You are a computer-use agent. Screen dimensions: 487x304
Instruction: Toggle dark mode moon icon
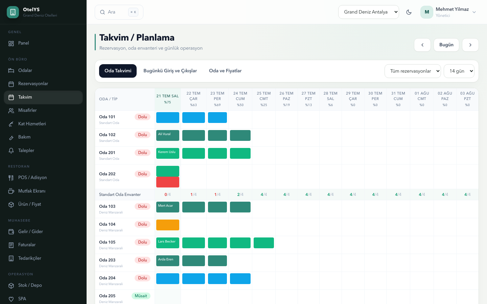[x=409, y=12]
